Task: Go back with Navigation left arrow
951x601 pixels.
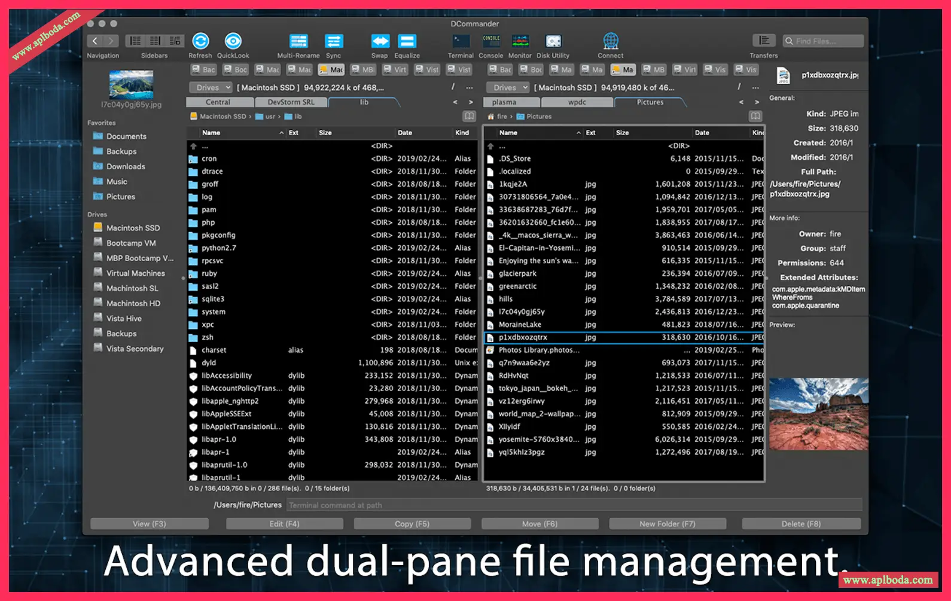Action: coord(95,41)
